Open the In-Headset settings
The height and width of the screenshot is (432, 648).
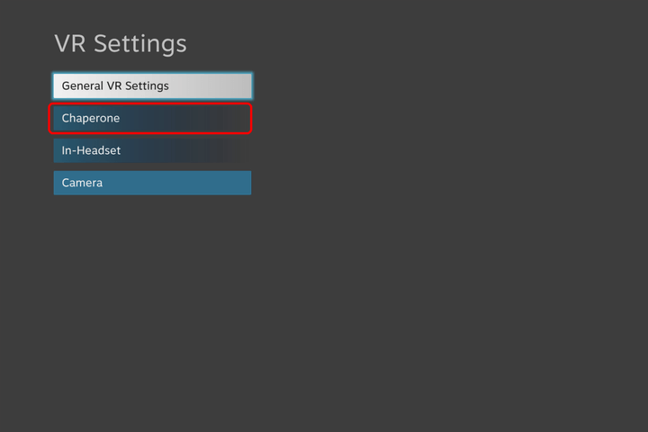tap(152, 150)
